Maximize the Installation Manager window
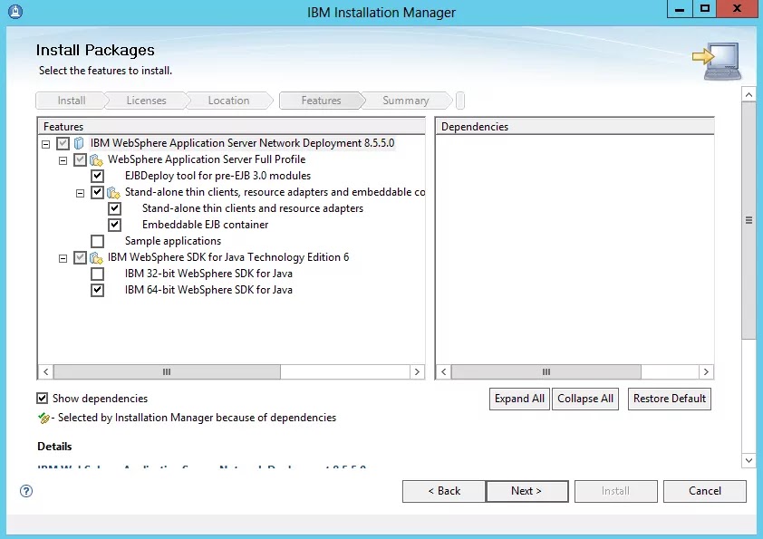This screenshot has width=763, height=539. [x=705, y=9]
